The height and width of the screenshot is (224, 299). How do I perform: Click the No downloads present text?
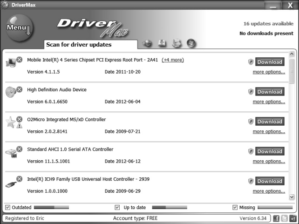[266, 34]
